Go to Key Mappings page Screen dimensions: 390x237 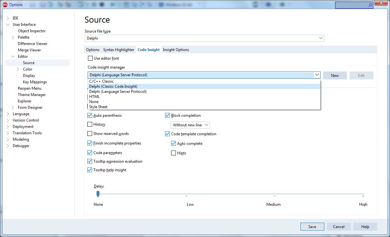(35, 82)
